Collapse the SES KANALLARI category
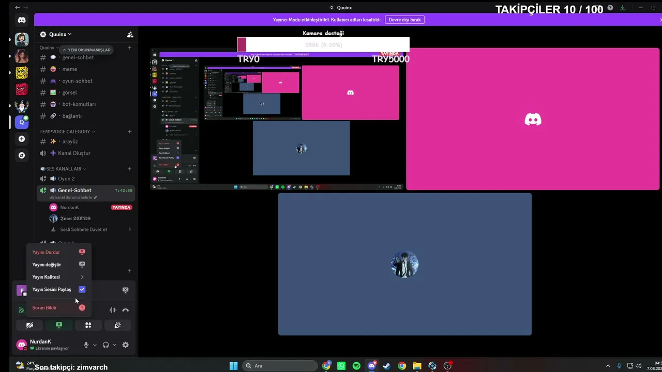Viewport: 662px width, 372px height. pos(63,168)
